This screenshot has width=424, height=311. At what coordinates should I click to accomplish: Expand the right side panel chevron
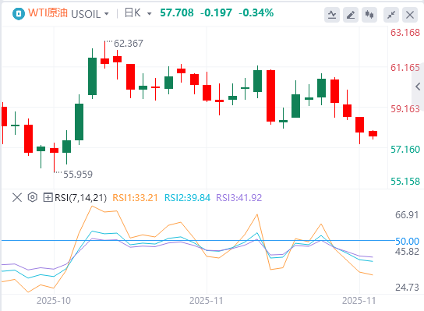[418, 87]
